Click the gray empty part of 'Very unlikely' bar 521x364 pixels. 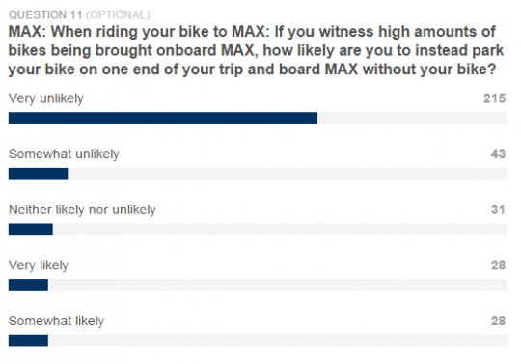[x=412, y=118]
